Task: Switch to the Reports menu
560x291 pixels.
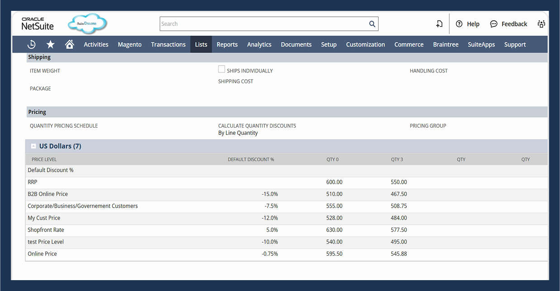Action: pyautogui.click(x=227, y=44)
